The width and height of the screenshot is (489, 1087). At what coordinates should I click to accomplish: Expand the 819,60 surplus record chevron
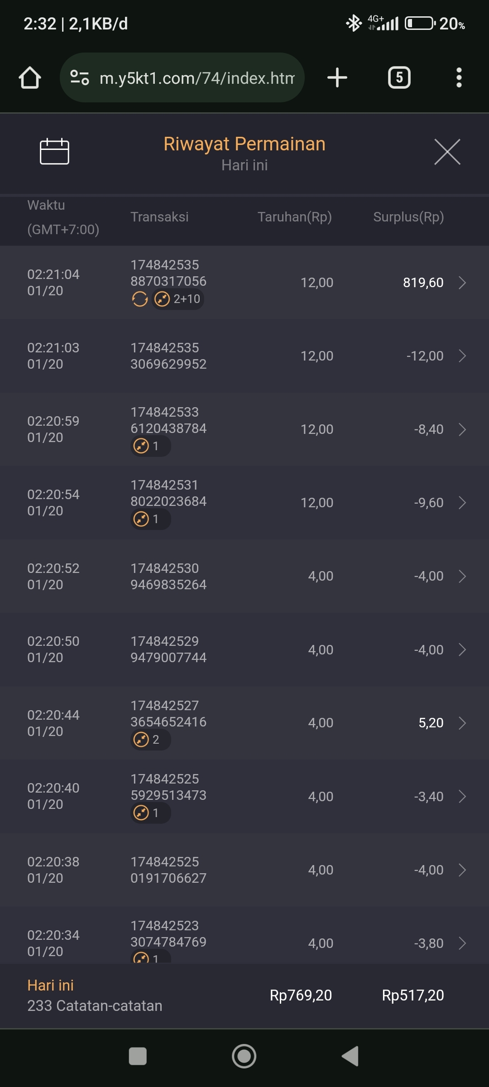tap(462, 283)
